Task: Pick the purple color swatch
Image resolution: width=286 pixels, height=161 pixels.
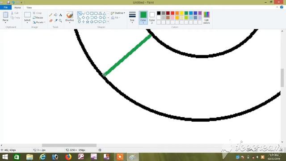Action: (200, 13)
